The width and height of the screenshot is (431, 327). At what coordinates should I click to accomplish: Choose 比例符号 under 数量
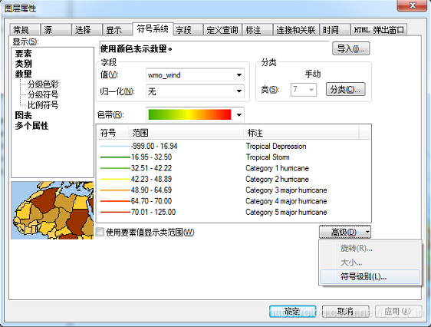(43, 105)
